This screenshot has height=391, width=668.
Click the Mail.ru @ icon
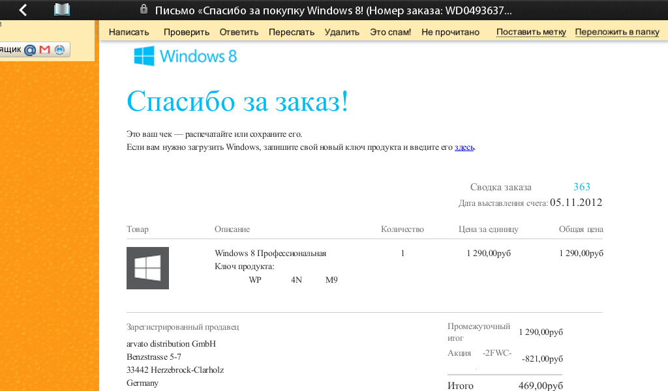(x=30, y=50)
